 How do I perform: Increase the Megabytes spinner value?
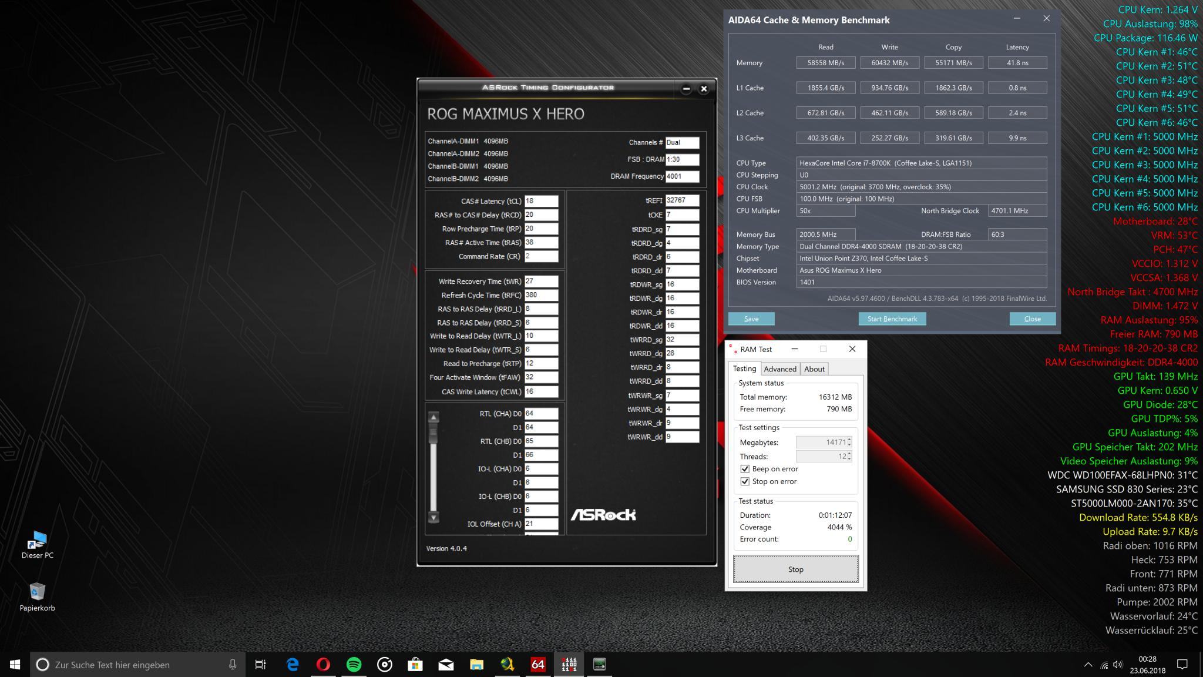[849, 440]
